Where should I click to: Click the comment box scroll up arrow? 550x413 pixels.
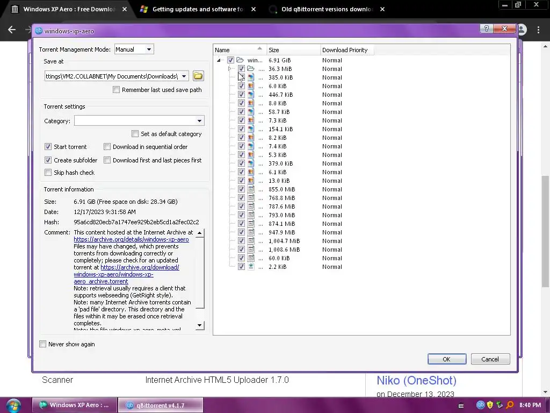coord(200,233)
